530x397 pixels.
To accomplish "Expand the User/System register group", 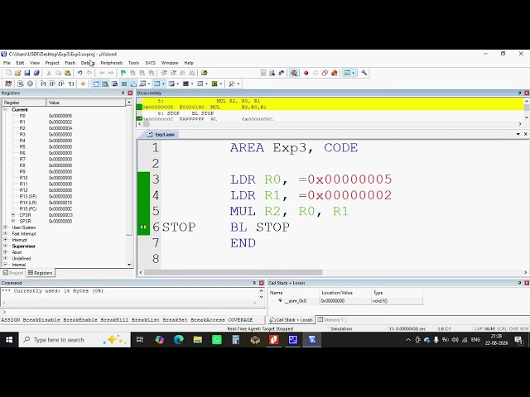I will pyautogui.click(x=6, y=227).
